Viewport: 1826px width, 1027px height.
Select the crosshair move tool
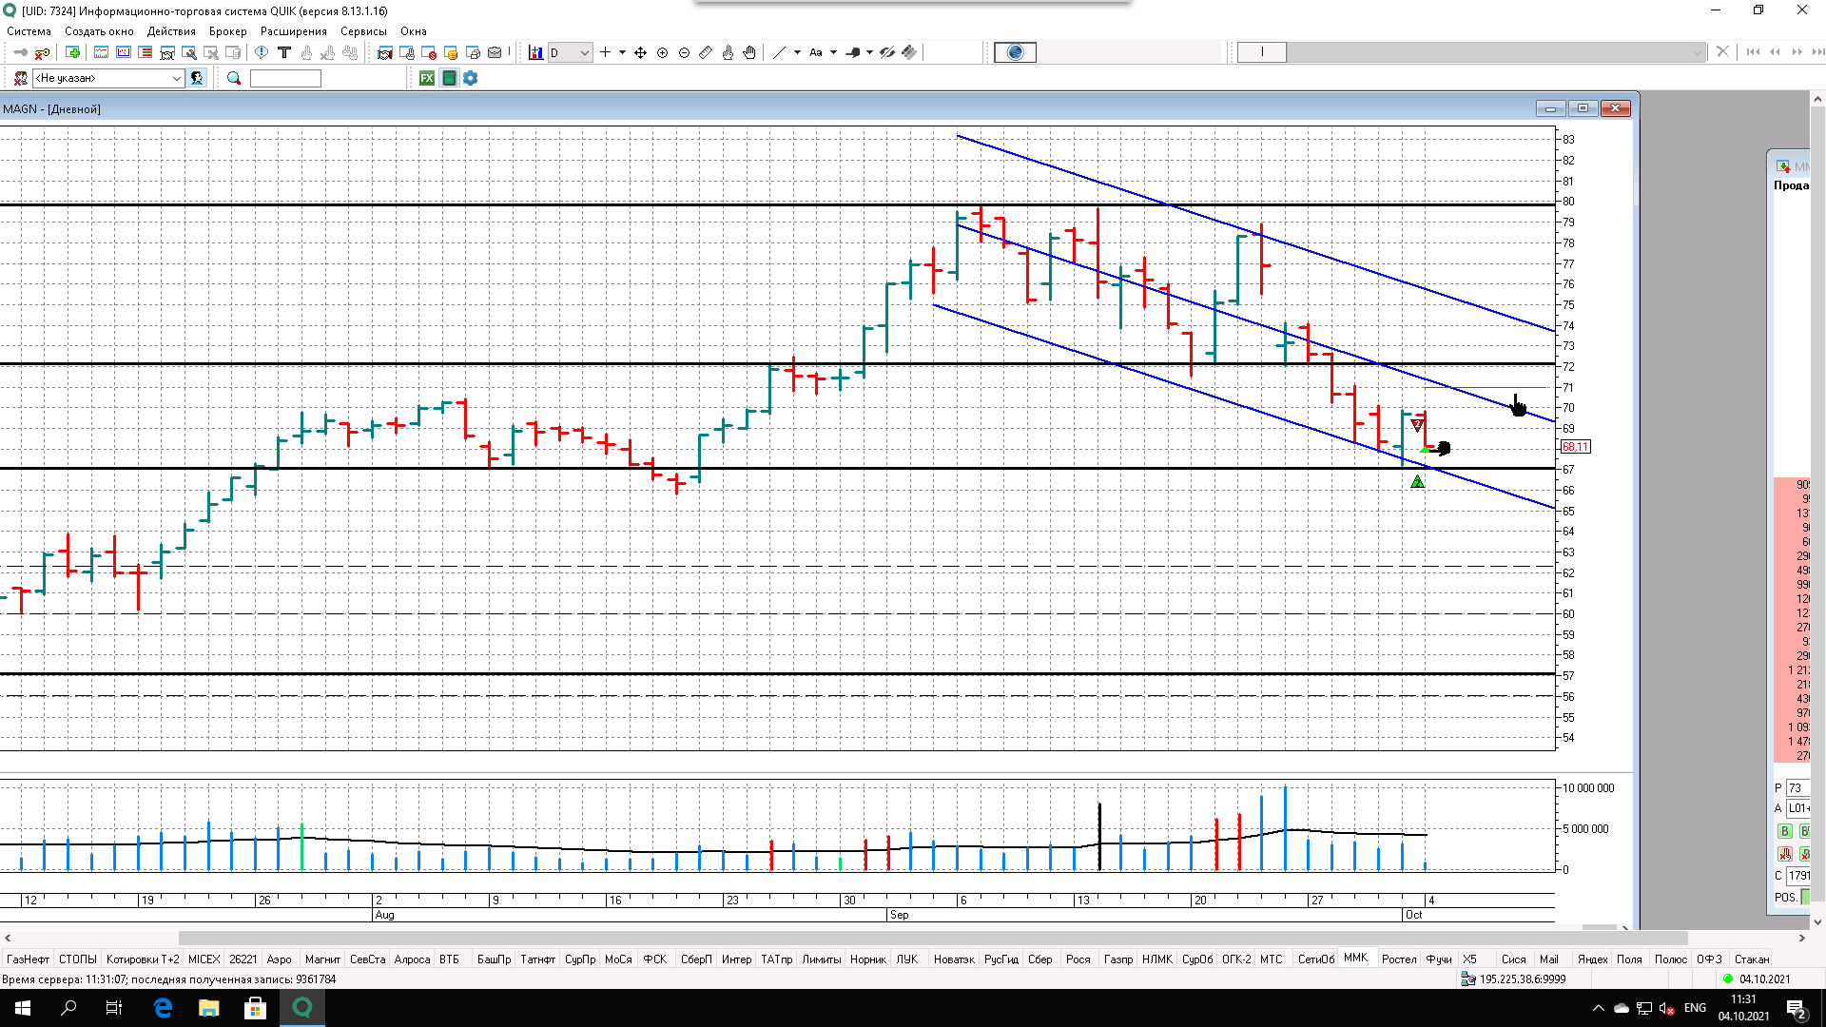pos(640,52)
